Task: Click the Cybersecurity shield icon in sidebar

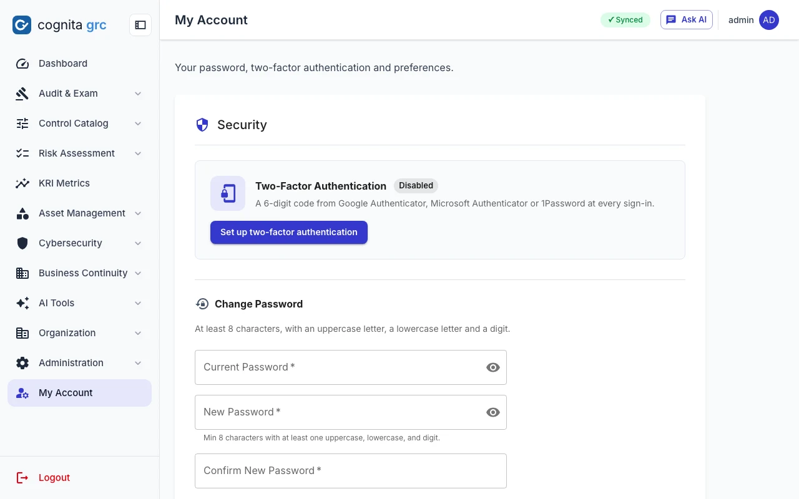Action: 22,243
